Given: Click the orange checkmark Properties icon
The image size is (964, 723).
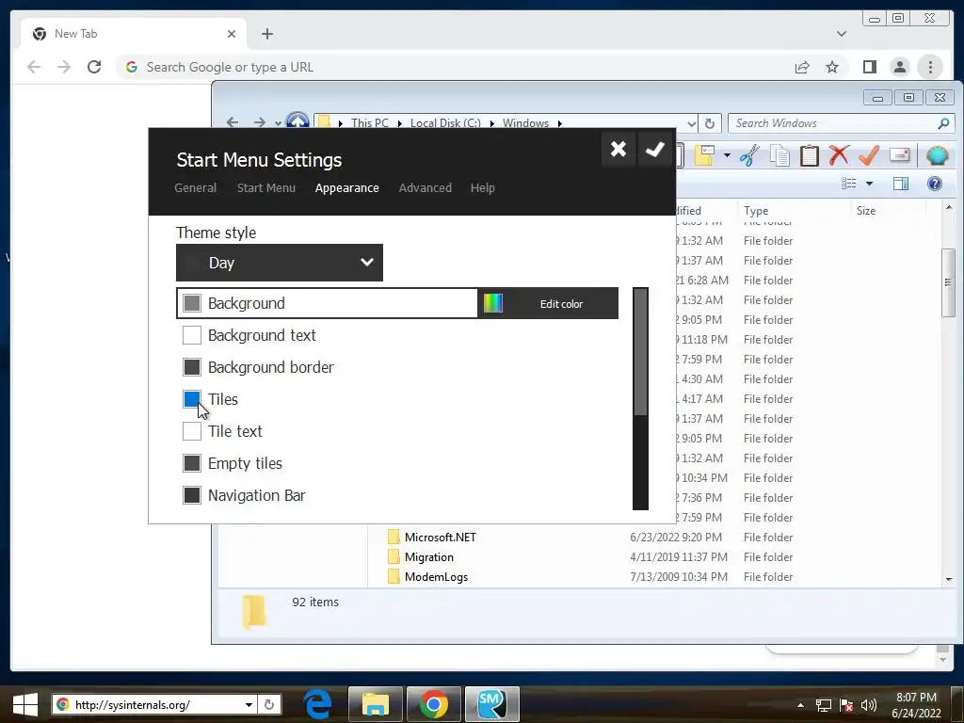Looking at the screenshot, I should coord(869,155).
